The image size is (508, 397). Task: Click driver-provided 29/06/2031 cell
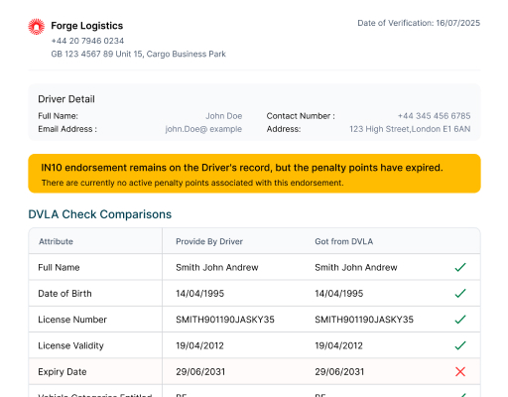[x=200, y=372]
